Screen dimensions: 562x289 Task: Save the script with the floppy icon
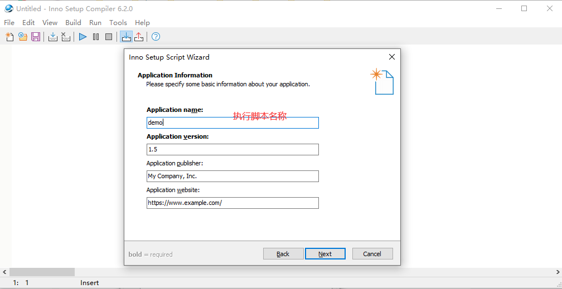[x=36, y=37]
